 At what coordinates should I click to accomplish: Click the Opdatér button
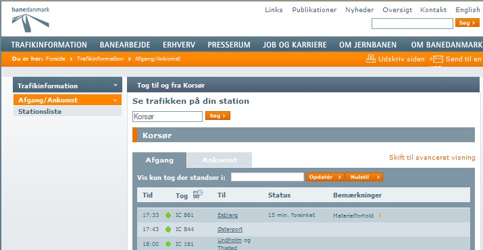pos(325,177)
